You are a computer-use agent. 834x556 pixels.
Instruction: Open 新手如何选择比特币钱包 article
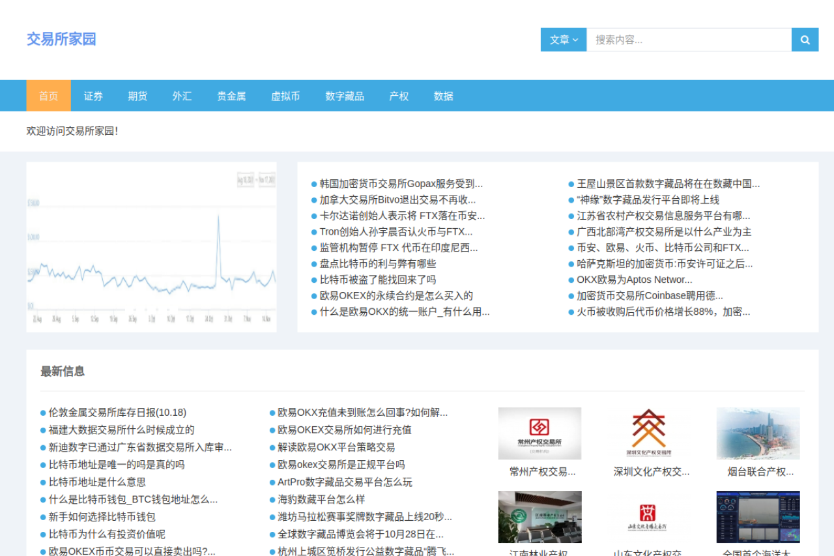click(102, 517)
